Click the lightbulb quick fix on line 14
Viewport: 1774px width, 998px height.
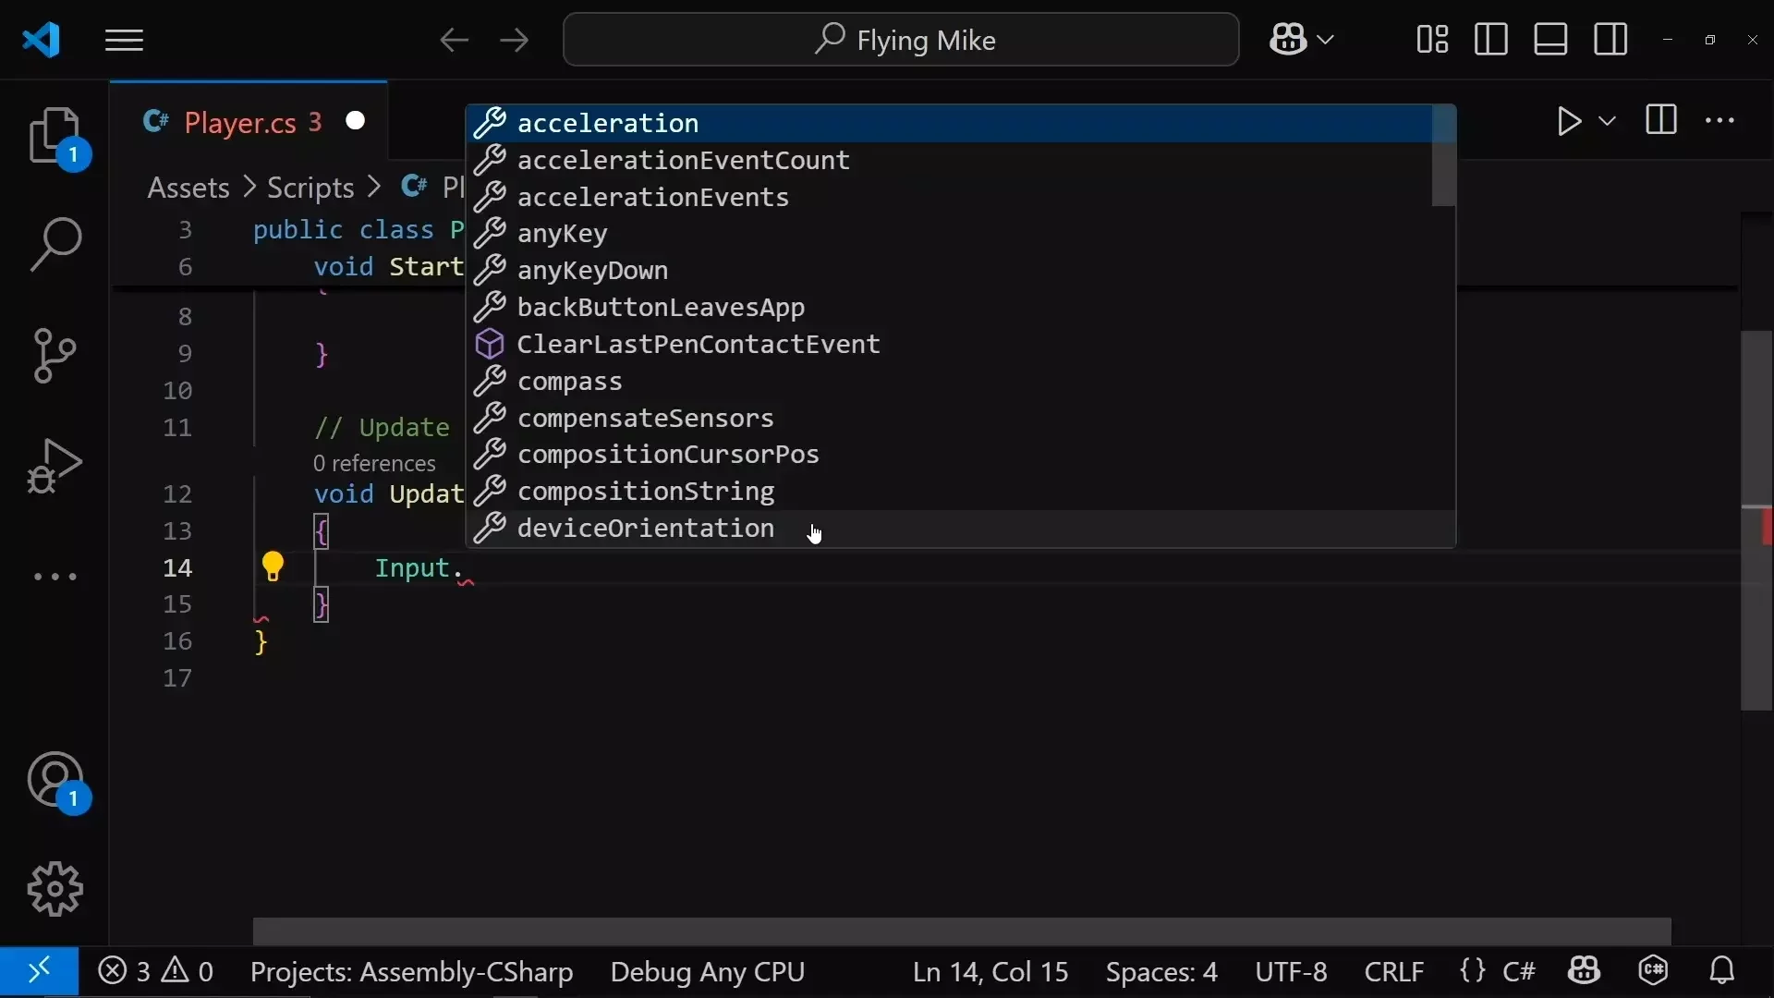[273, 566]
